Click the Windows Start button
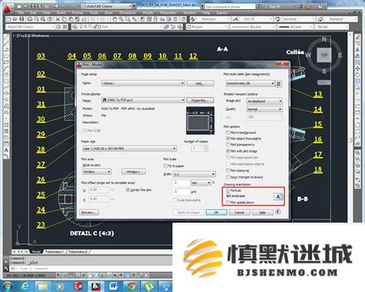Screen dimensions: 365x292 click(x=8, y=286)
